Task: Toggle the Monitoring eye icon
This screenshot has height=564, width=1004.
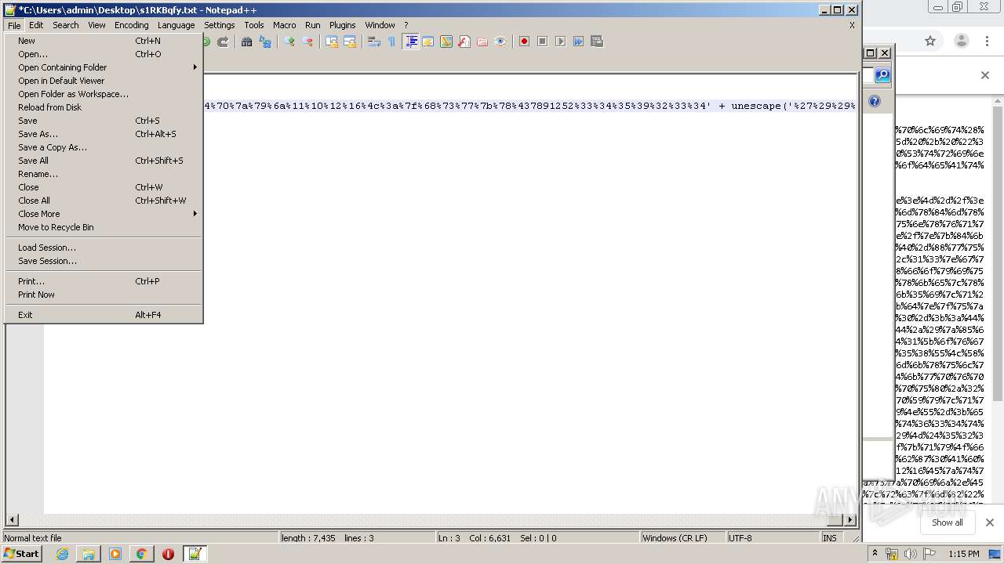Action: click(500, 42)
